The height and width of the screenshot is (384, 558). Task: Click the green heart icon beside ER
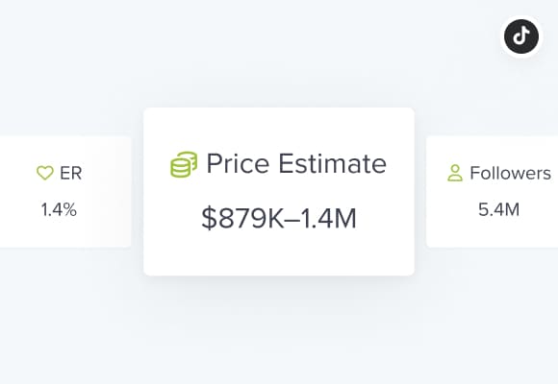(x=45, y=173)
